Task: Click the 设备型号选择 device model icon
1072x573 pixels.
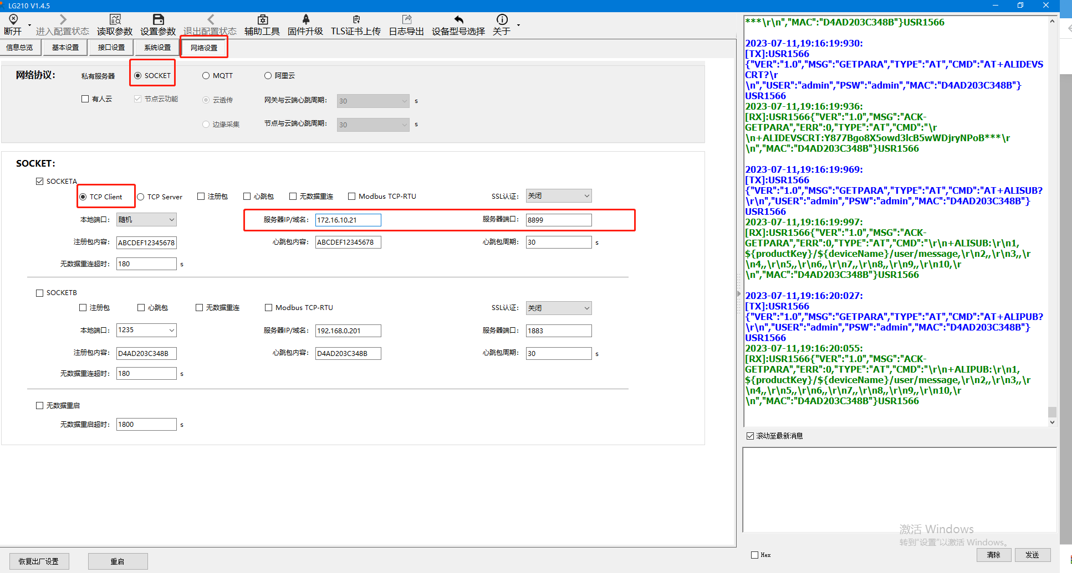Action: pos(458,19)
